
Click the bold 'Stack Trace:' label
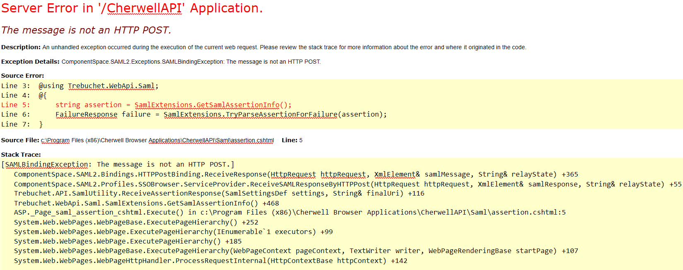[x=21, y=155]
